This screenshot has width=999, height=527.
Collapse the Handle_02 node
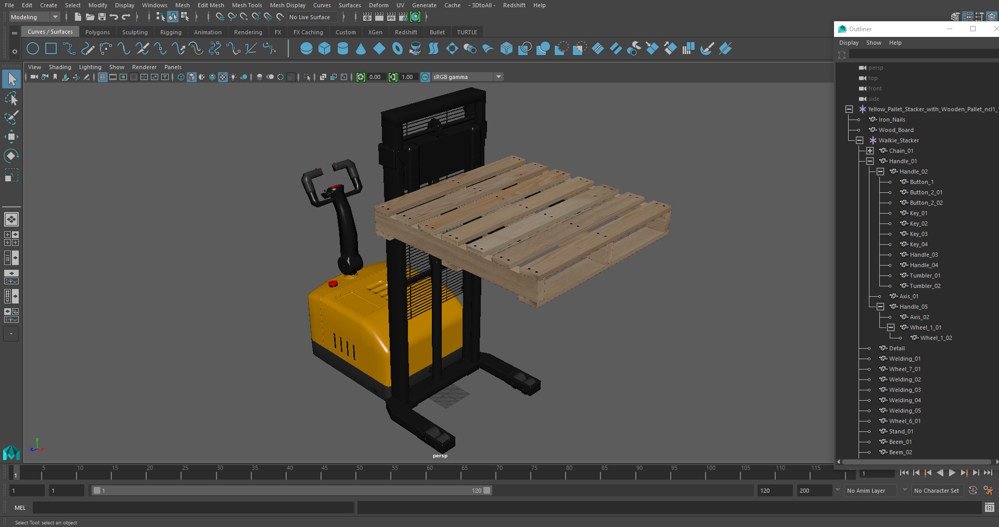880,172
